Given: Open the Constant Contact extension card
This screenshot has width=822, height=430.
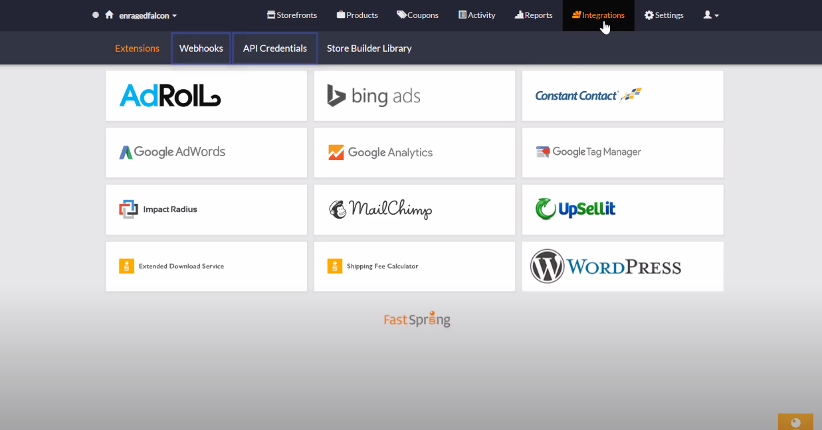Looking at the screenshot, I should tap(623, 96).
